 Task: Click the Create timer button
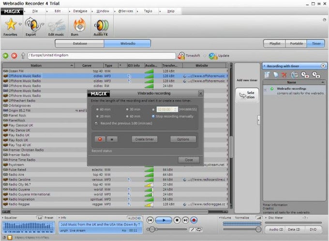click(145, 139)
